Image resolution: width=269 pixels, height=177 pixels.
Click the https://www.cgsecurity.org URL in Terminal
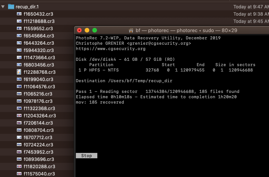tap(111, 49)
